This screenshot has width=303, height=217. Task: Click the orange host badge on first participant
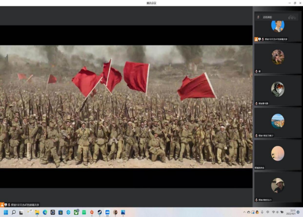[x=256, y=39]
